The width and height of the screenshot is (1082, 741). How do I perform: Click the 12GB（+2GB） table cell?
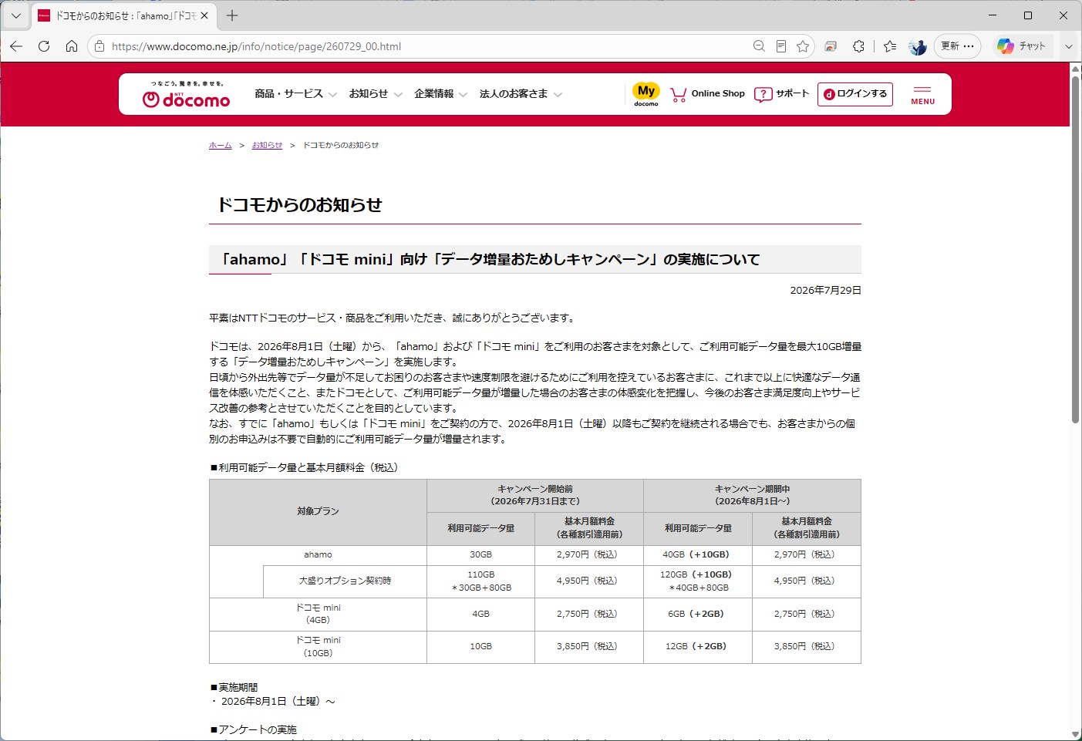pos(697,646)
